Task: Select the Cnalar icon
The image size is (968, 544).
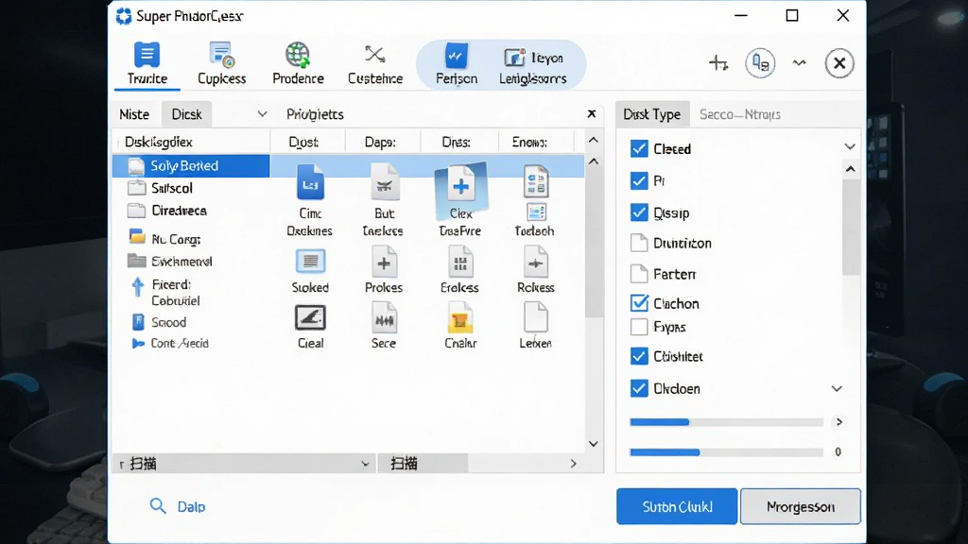Action: point(460,326)
